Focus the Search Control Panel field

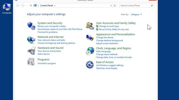pyautogui.click(x=136, y=6)
